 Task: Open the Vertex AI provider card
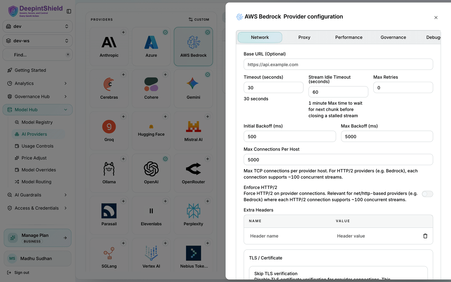pyautogui.click(x=151, y=255)
